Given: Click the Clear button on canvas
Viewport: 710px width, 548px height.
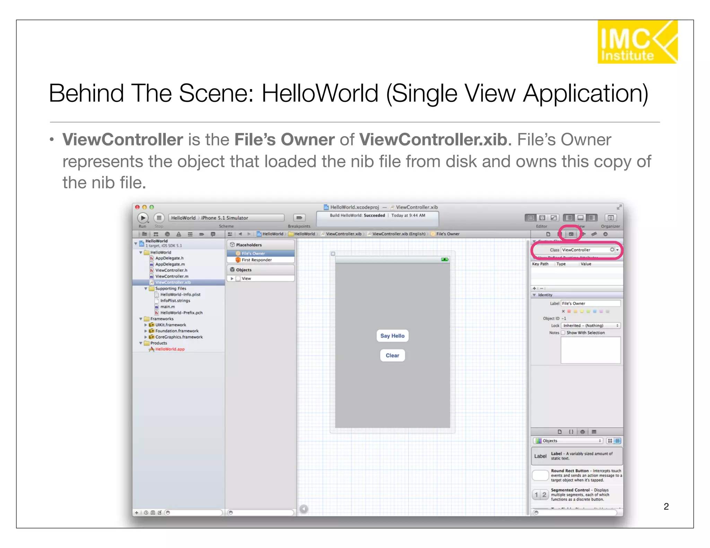Looking at the screenshot, I should [x=392, y=355].
